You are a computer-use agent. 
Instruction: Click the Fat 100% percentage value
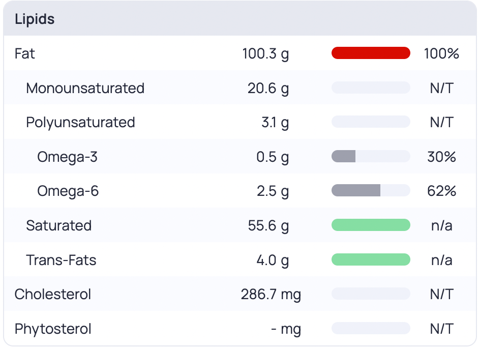[x=441, y=53]
